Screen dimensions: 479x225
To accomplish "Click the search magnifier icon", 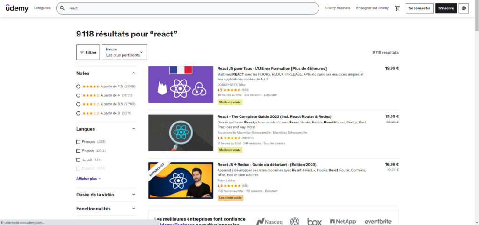I will [62, 8].
